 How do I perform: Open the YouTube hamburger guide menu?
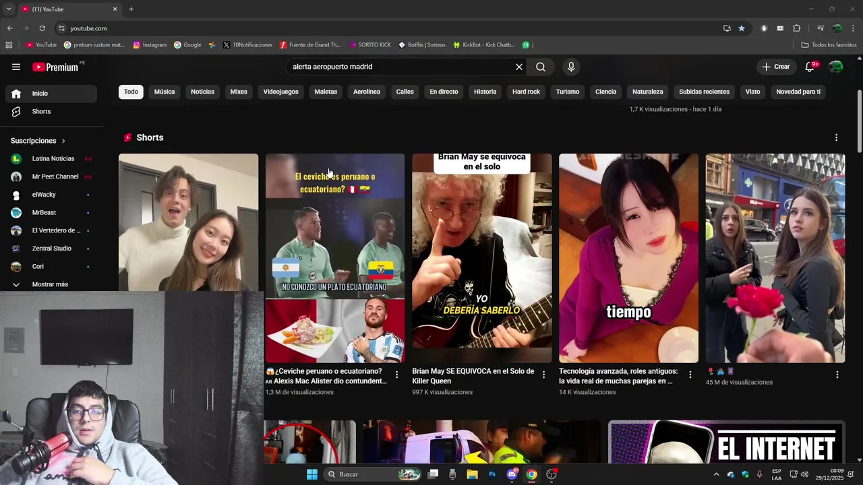16,67
